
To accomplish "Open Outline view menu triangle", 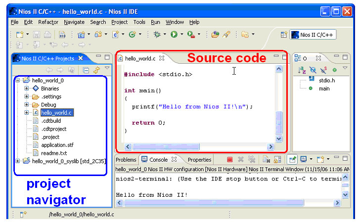I will [345, 68].
